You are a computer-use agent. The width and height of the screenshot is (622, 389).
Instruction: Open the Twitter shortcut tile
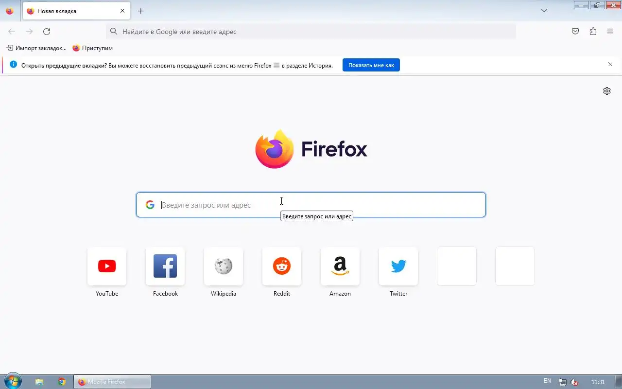(x=398, y=266)
